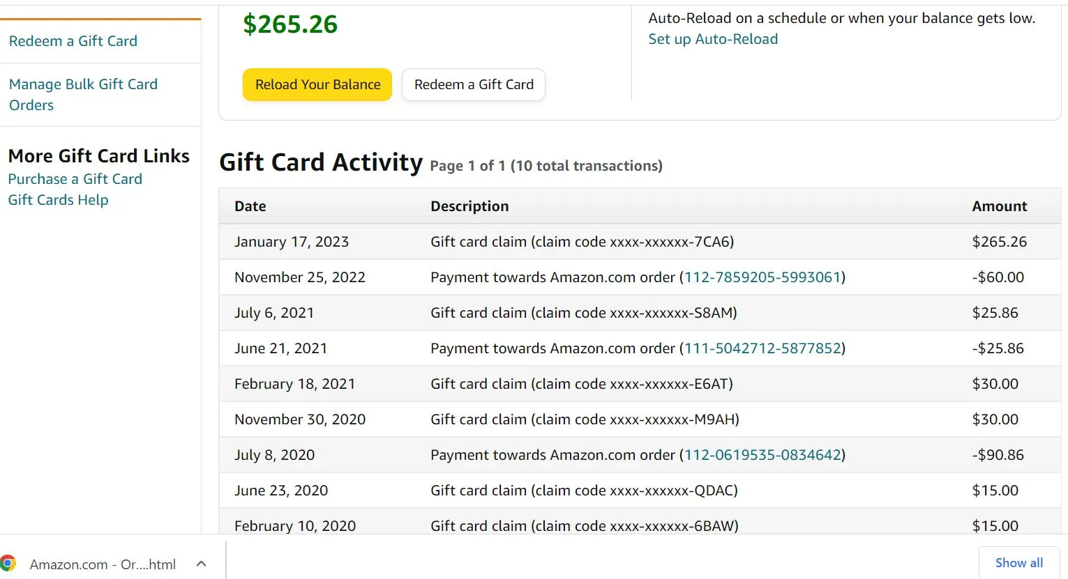Click the $265.26 gift card balance
Viewport: 1068px width, 579px height.
click(290, 24)
